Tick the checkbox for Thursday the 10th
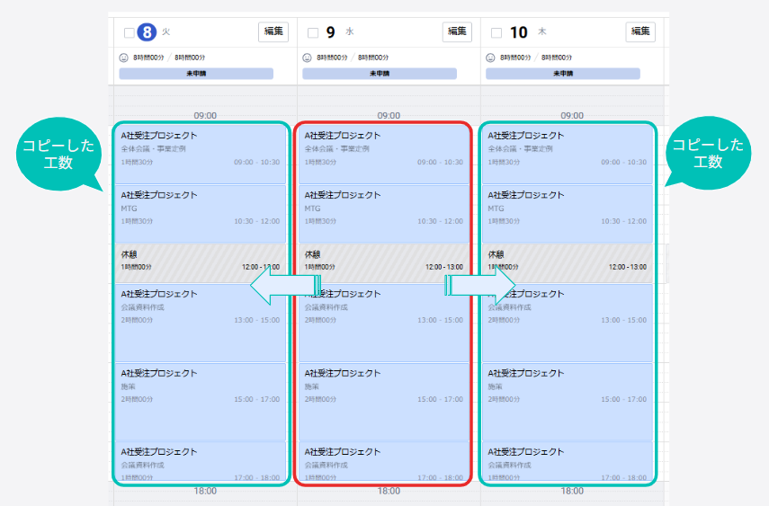Viewport: 769px width, 506px height. 496,33
